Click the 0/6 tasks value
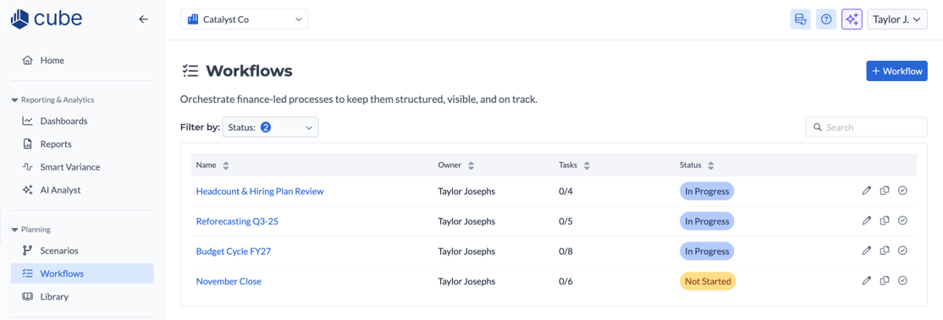The height and width of the screenshot is (320, 943). [566, 281]
